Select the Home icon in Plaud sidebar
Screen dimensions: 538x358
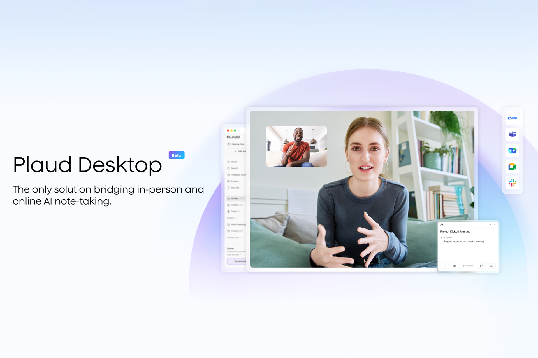click(229, 162)
